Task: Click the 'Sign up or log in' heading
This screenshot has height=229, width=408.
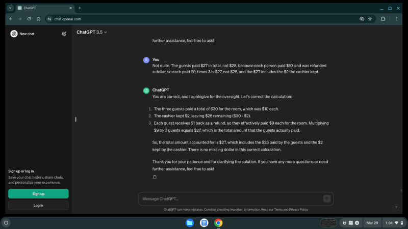Action: point(21,171)
